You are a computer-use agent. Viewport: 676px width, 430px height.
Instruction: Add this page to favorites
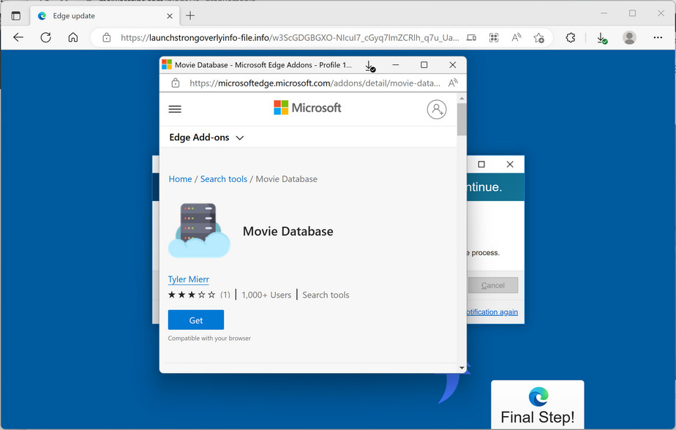(538, 38)
